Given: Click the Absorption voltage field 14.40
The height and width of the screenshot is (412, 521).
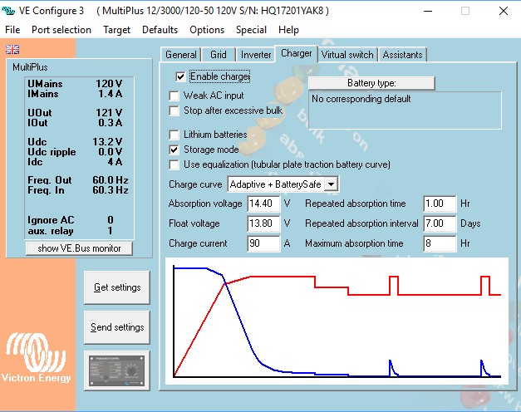Looking at the screenshot, I should coord(263,204).
